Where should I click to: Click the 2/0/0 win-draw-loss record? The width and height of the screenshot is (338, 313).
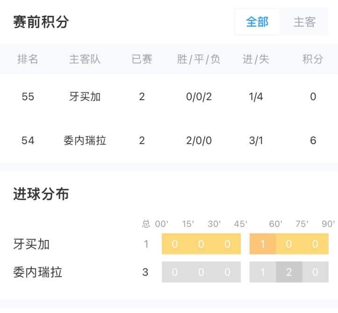199,140
